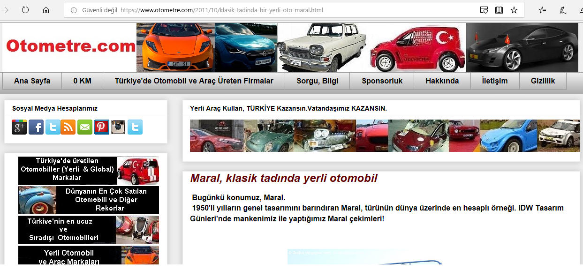Image resolution: width=583 pixels, height=271 pixels.
Task: Go to browser home page icon
Action: 46,10
